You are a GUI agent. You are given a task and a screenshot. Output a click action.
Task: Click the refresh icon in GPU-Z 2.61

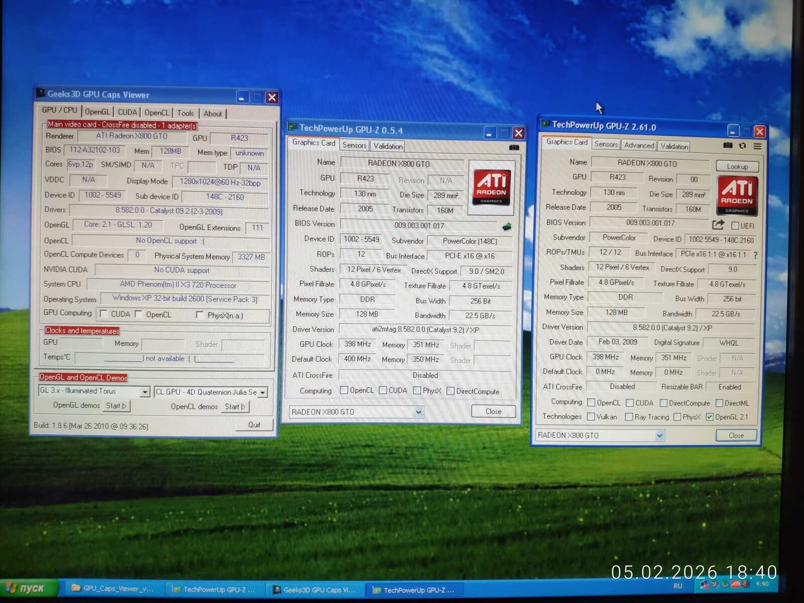pos(743,146)
